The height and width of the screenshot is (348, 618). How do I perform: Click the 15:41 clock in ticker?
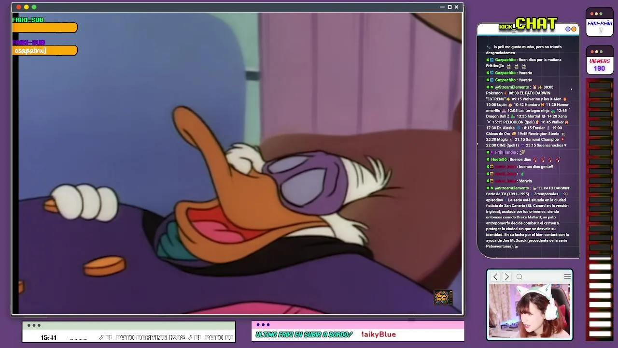tap(49, 338)
